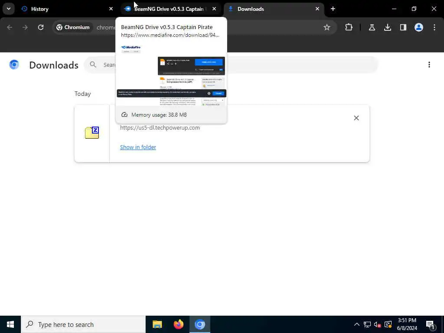Open the downloads toolbar icon

tap(388, 27)
